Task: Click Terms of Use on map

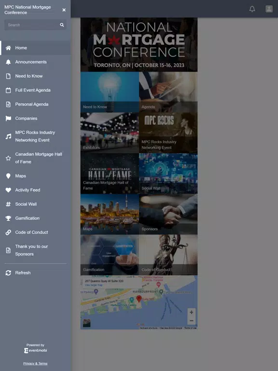Action: point(190,328)
